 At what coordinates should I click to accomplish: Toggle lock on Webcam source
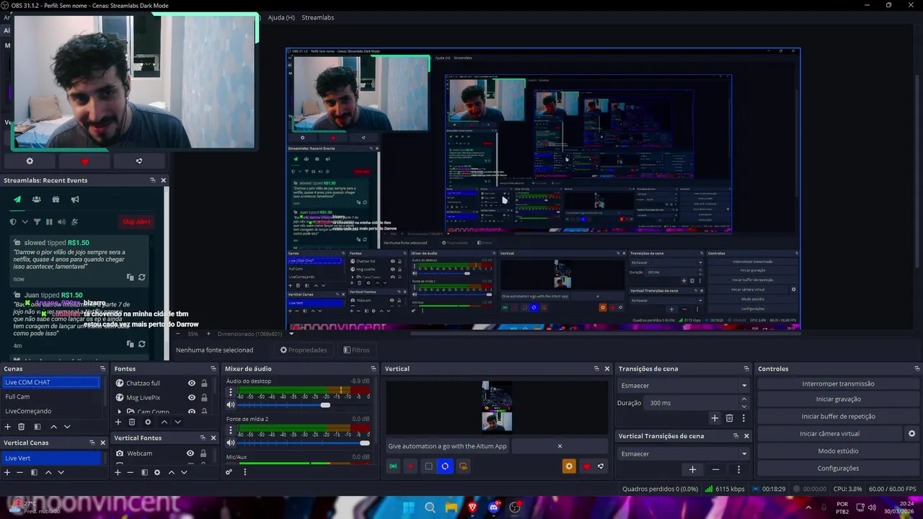click(x=203, y=453)
